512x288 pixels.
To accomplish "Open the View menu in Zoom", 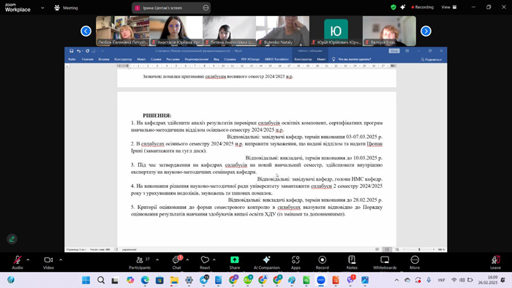I will point(449,7).
